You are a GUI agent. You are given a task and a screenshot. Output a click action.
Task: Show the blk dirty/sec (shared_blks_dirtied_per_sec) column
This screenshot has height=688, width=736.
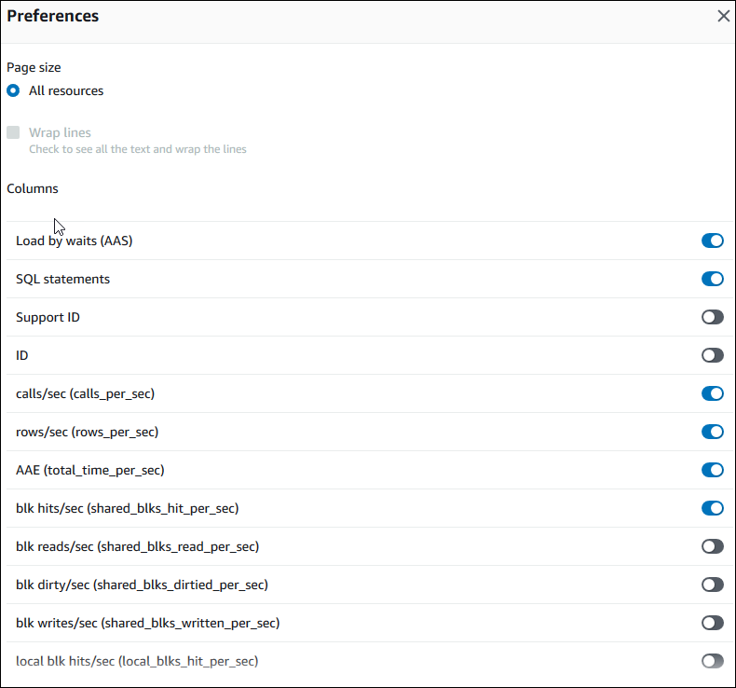pos(712,585)
